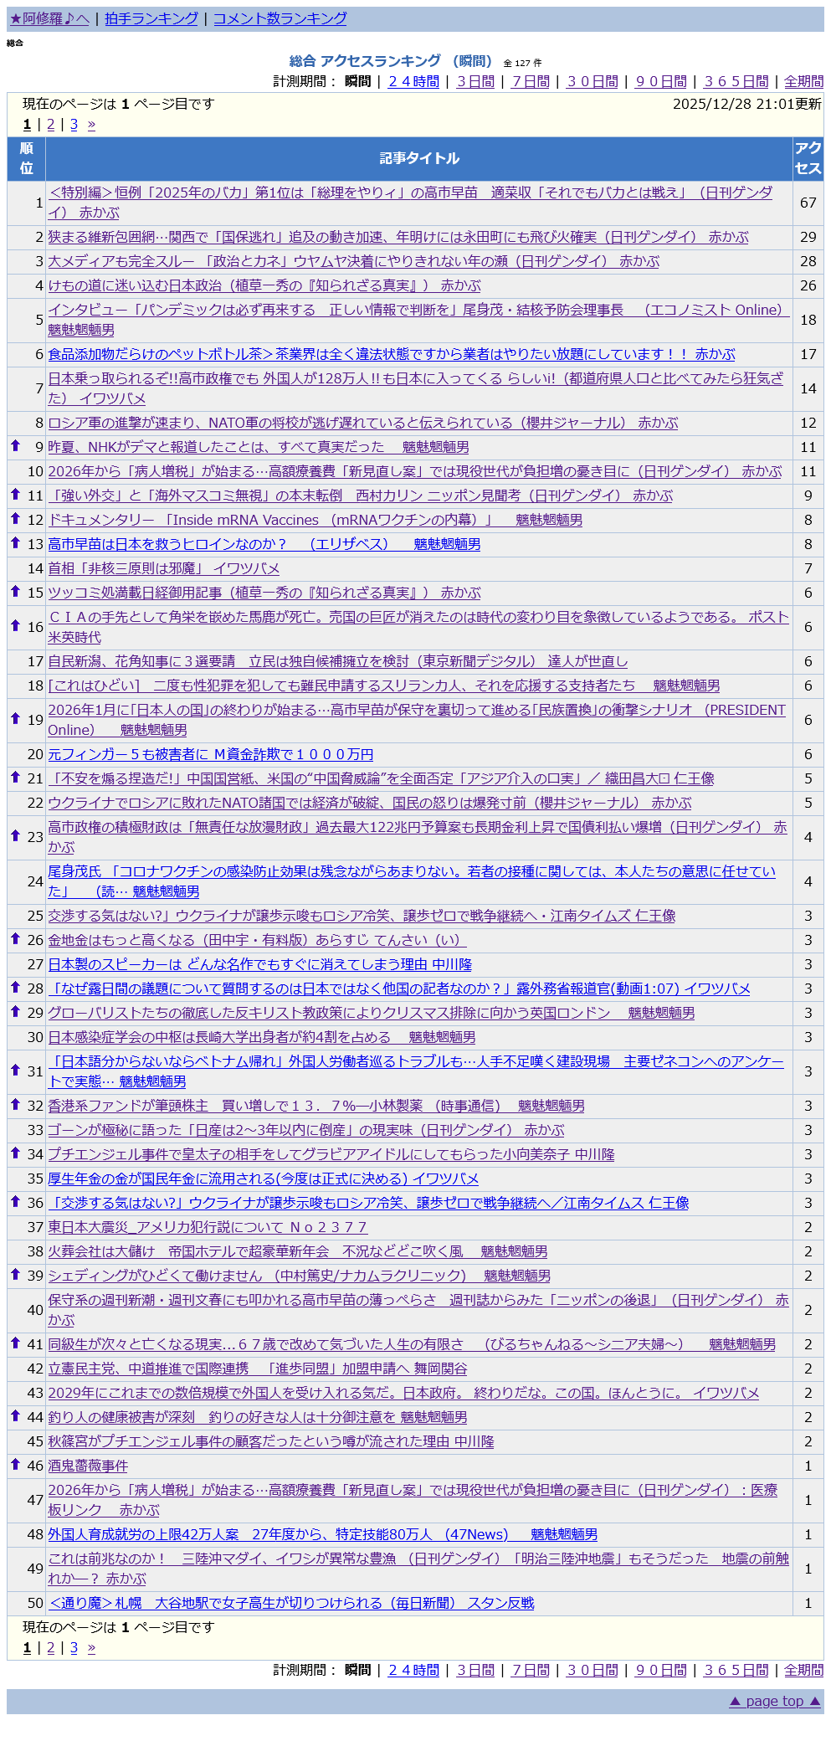Viewport: 831px width, 1741px height.
Task: Click the up arrow icon beside rank 16
Action: [15, 625]
